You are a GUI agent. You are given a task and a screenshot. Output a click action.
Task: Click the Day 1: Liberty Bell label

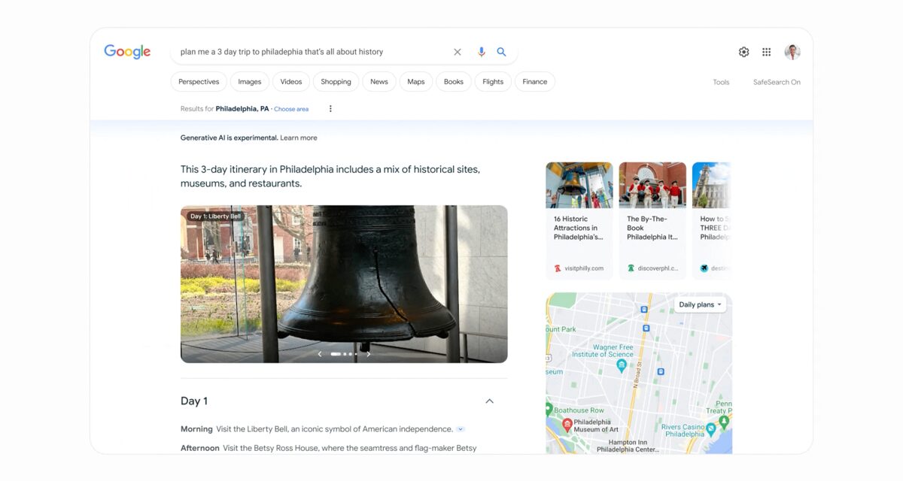pyautogui.click(x=216, y=216)
